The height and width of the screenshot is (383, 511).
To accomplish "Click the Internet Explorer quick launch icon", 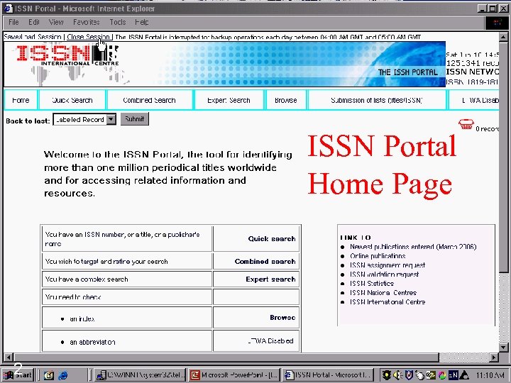I will coord(62,375).
